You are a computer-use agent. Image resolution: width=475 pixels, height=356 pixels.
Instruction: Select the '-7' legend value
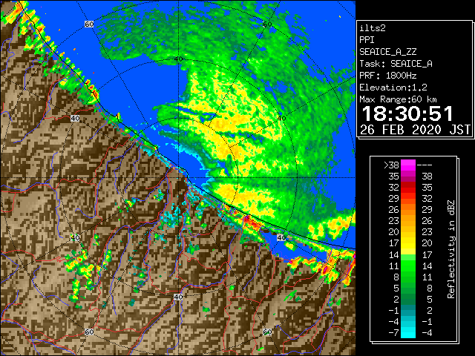[393, 332]
